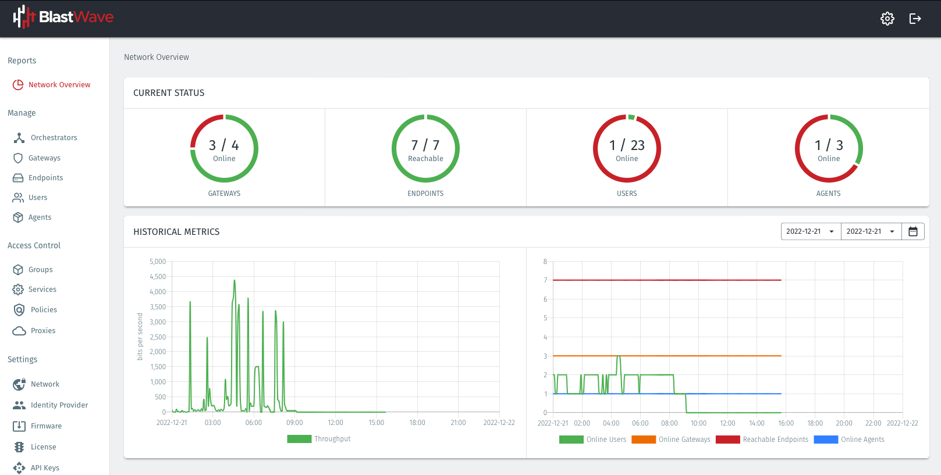
Task: Select the Firmware download icon
Action: click(x=19, y=426)
